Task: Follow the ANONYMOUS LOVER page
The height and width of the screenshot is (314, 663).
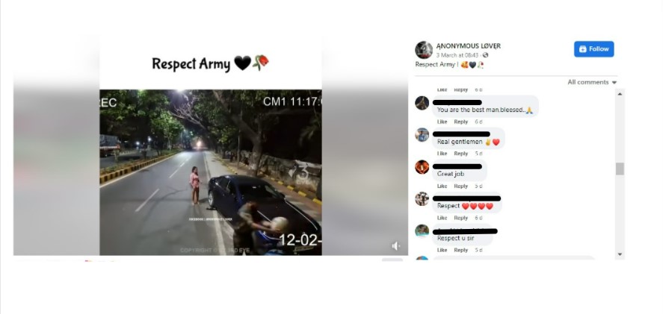Action: (593, 49)
